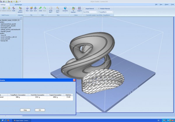Click the Support Consumption column header
The width and height of the screenshot is (175, 122).
(x=55, y=95)
